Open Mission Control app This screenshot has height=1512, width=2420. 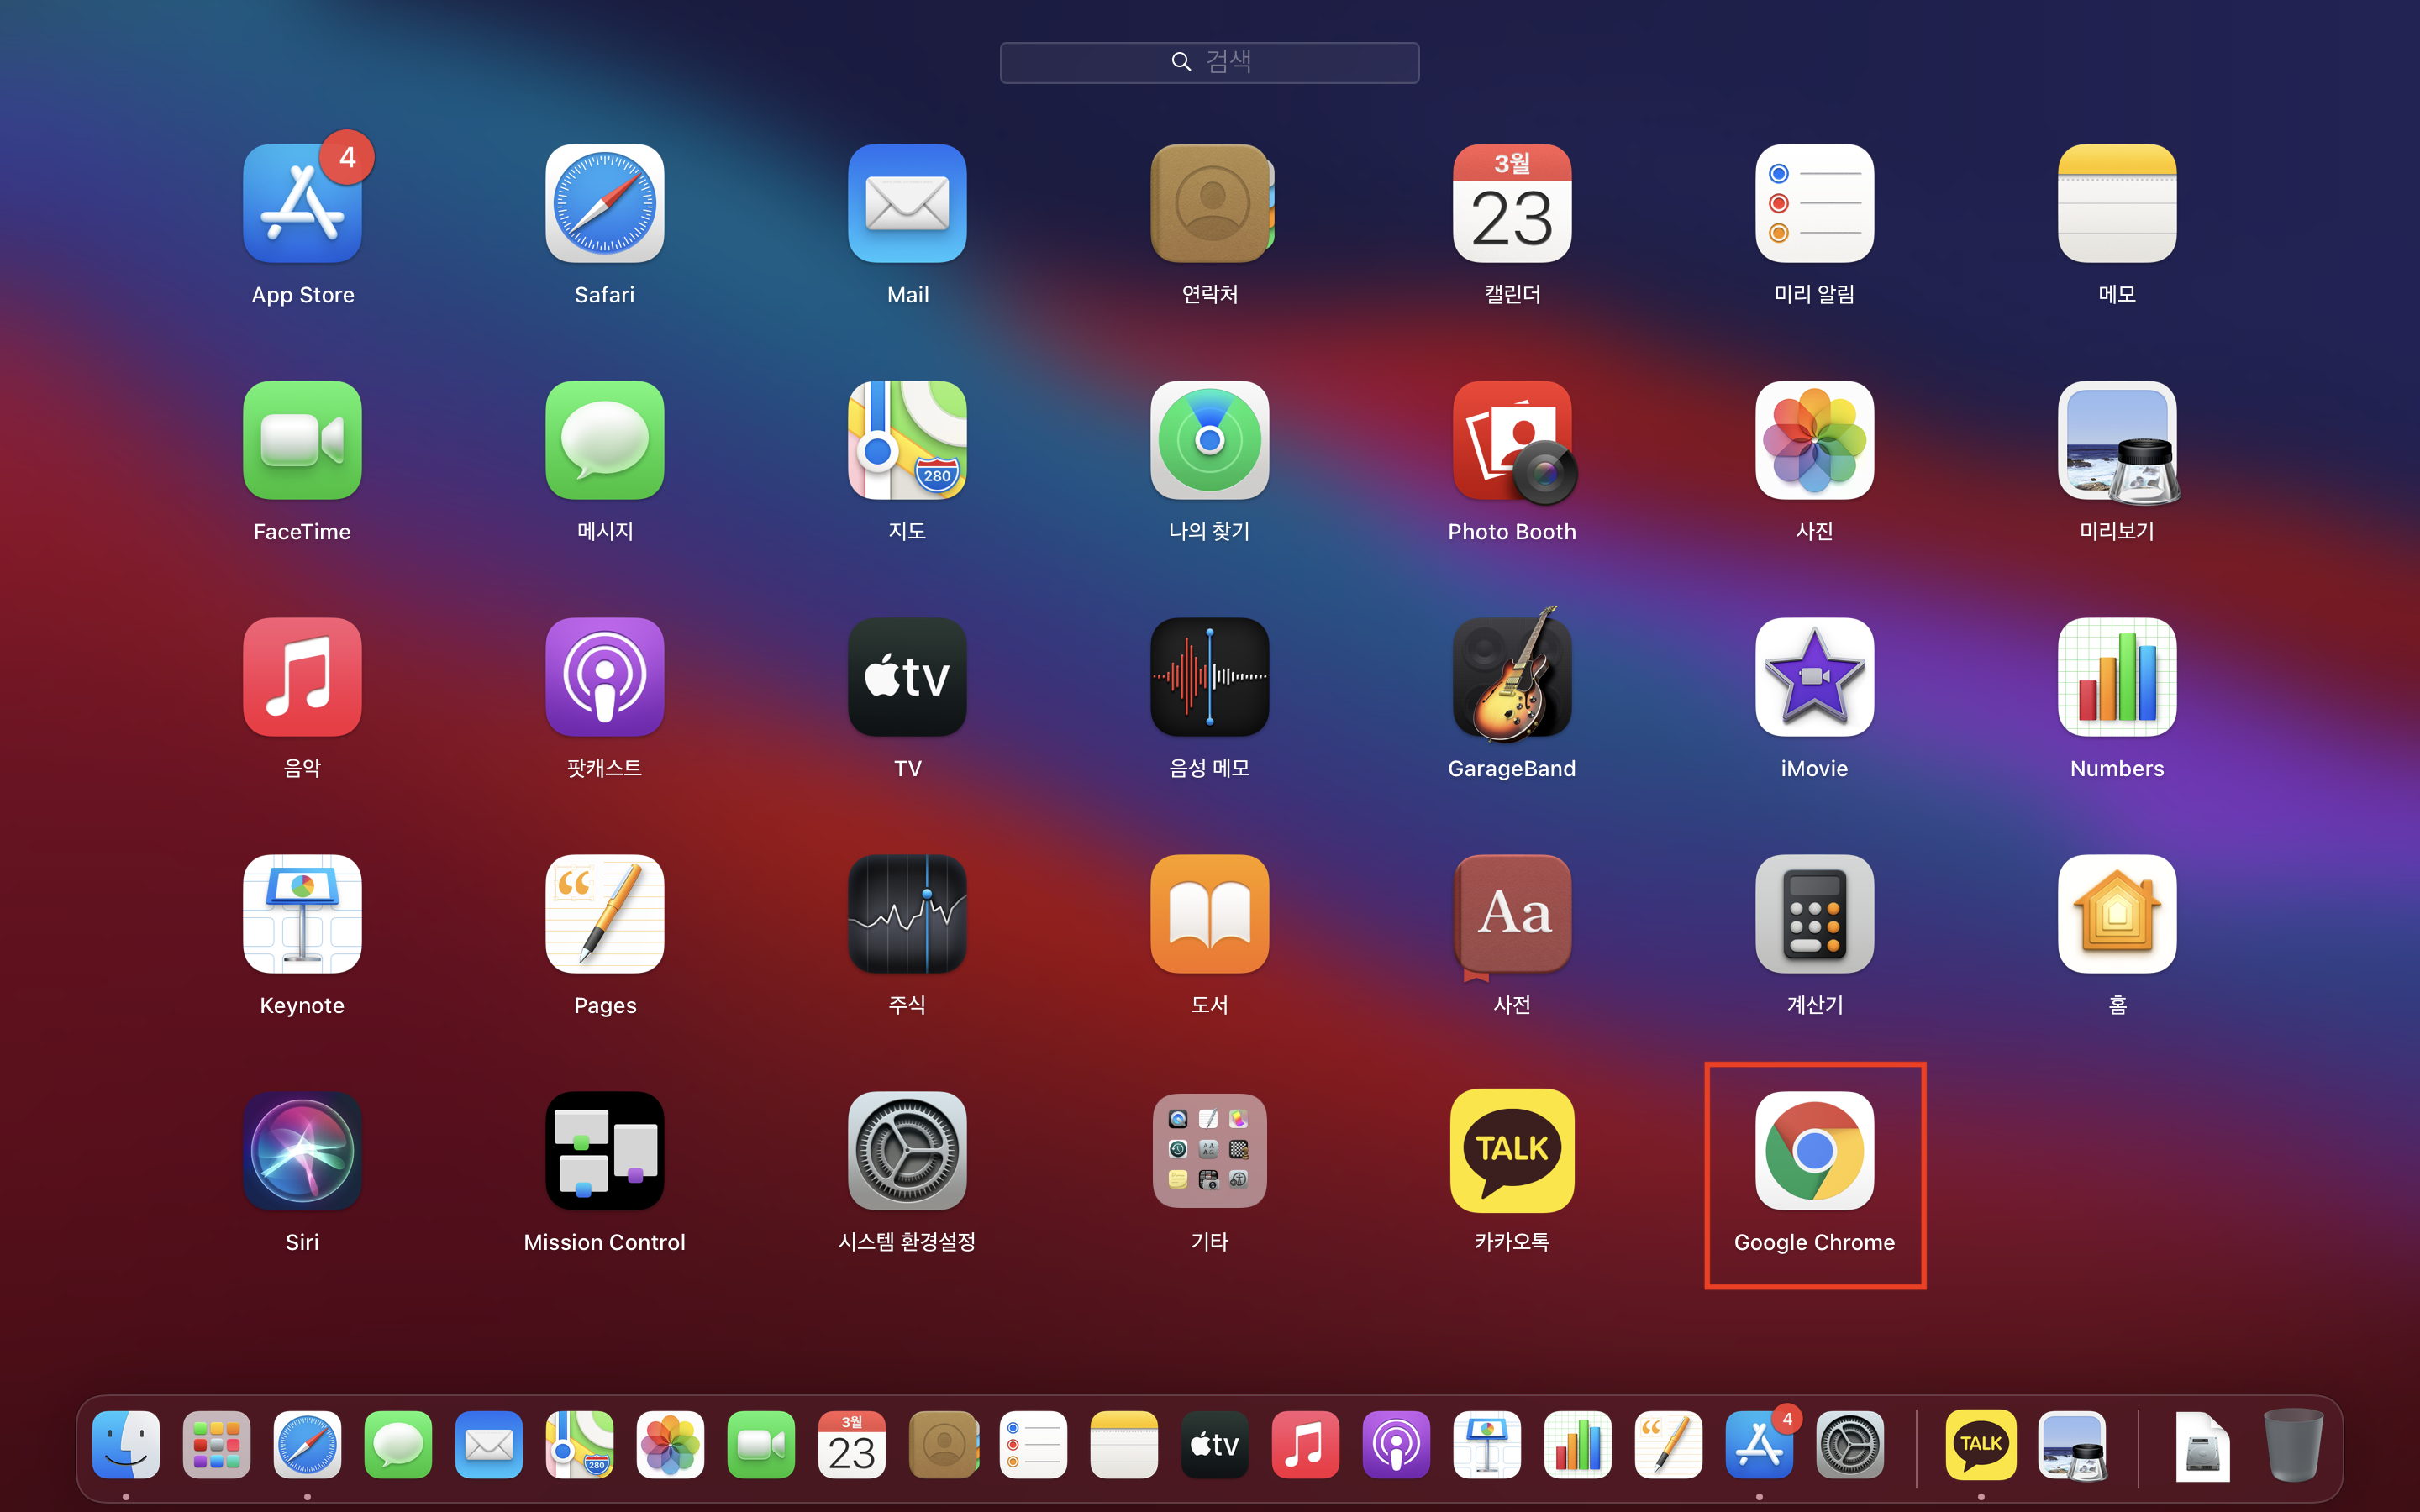pos(604,1151)
